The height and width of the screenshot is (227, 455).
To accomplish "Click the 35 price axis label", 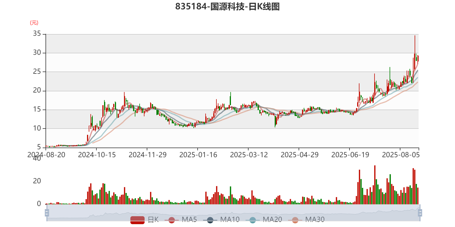I will [x=37, y=33].
